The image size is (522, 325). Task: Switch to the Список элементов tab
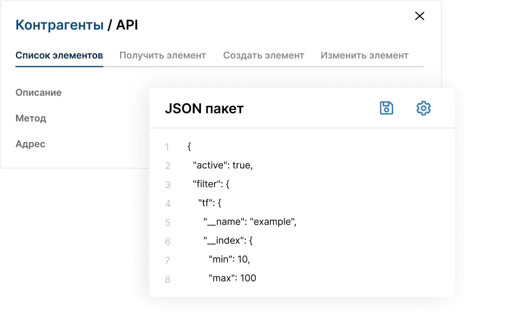click(x=59, y=55)
